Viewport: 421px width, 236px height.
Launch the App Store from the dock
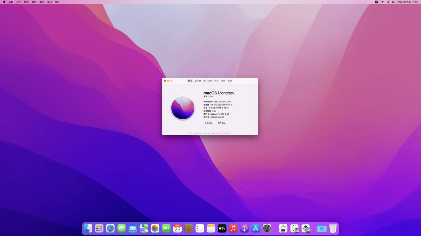256,228
